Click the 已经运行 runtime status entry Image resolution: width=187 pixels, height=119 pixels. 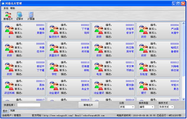coord(169,115)
